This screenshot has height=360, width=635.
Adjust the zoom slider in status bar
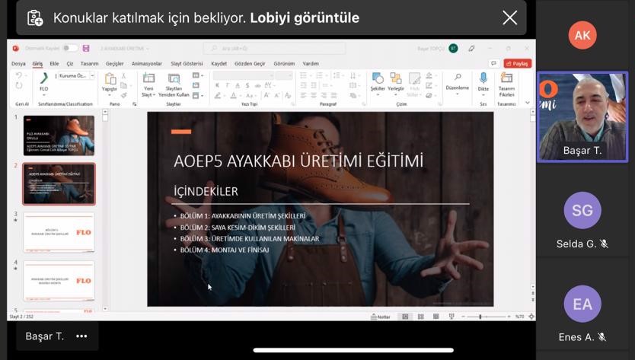coord(480,317)
